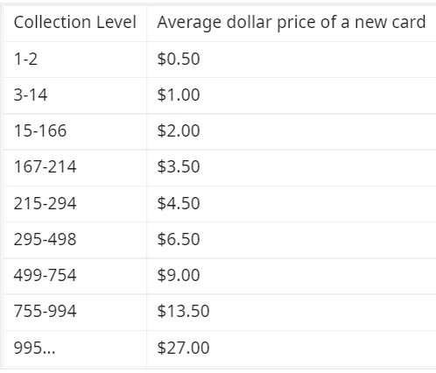This screenshot has height=373, width=436.
Task: Select the $0.50 price cell
Action: point(292,60)
